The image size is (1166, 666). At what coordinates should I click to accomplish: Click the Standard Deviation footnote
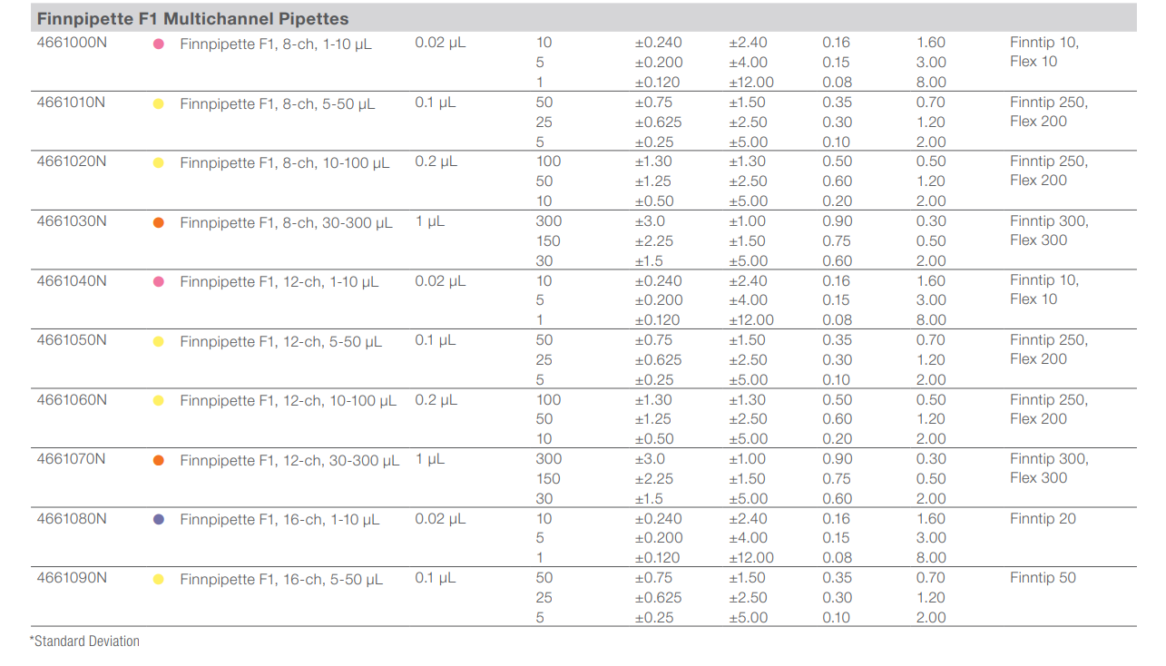coord(85,642)
